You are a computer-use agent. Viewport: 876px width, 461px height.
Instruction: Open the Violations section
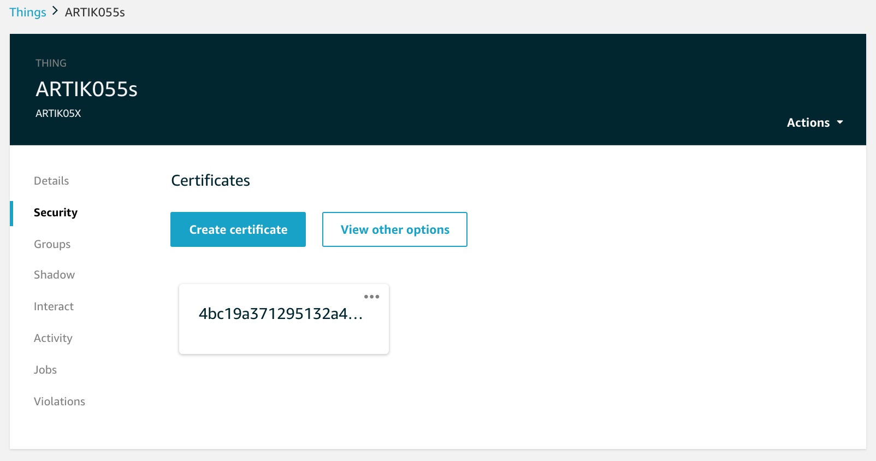point(60,401)
